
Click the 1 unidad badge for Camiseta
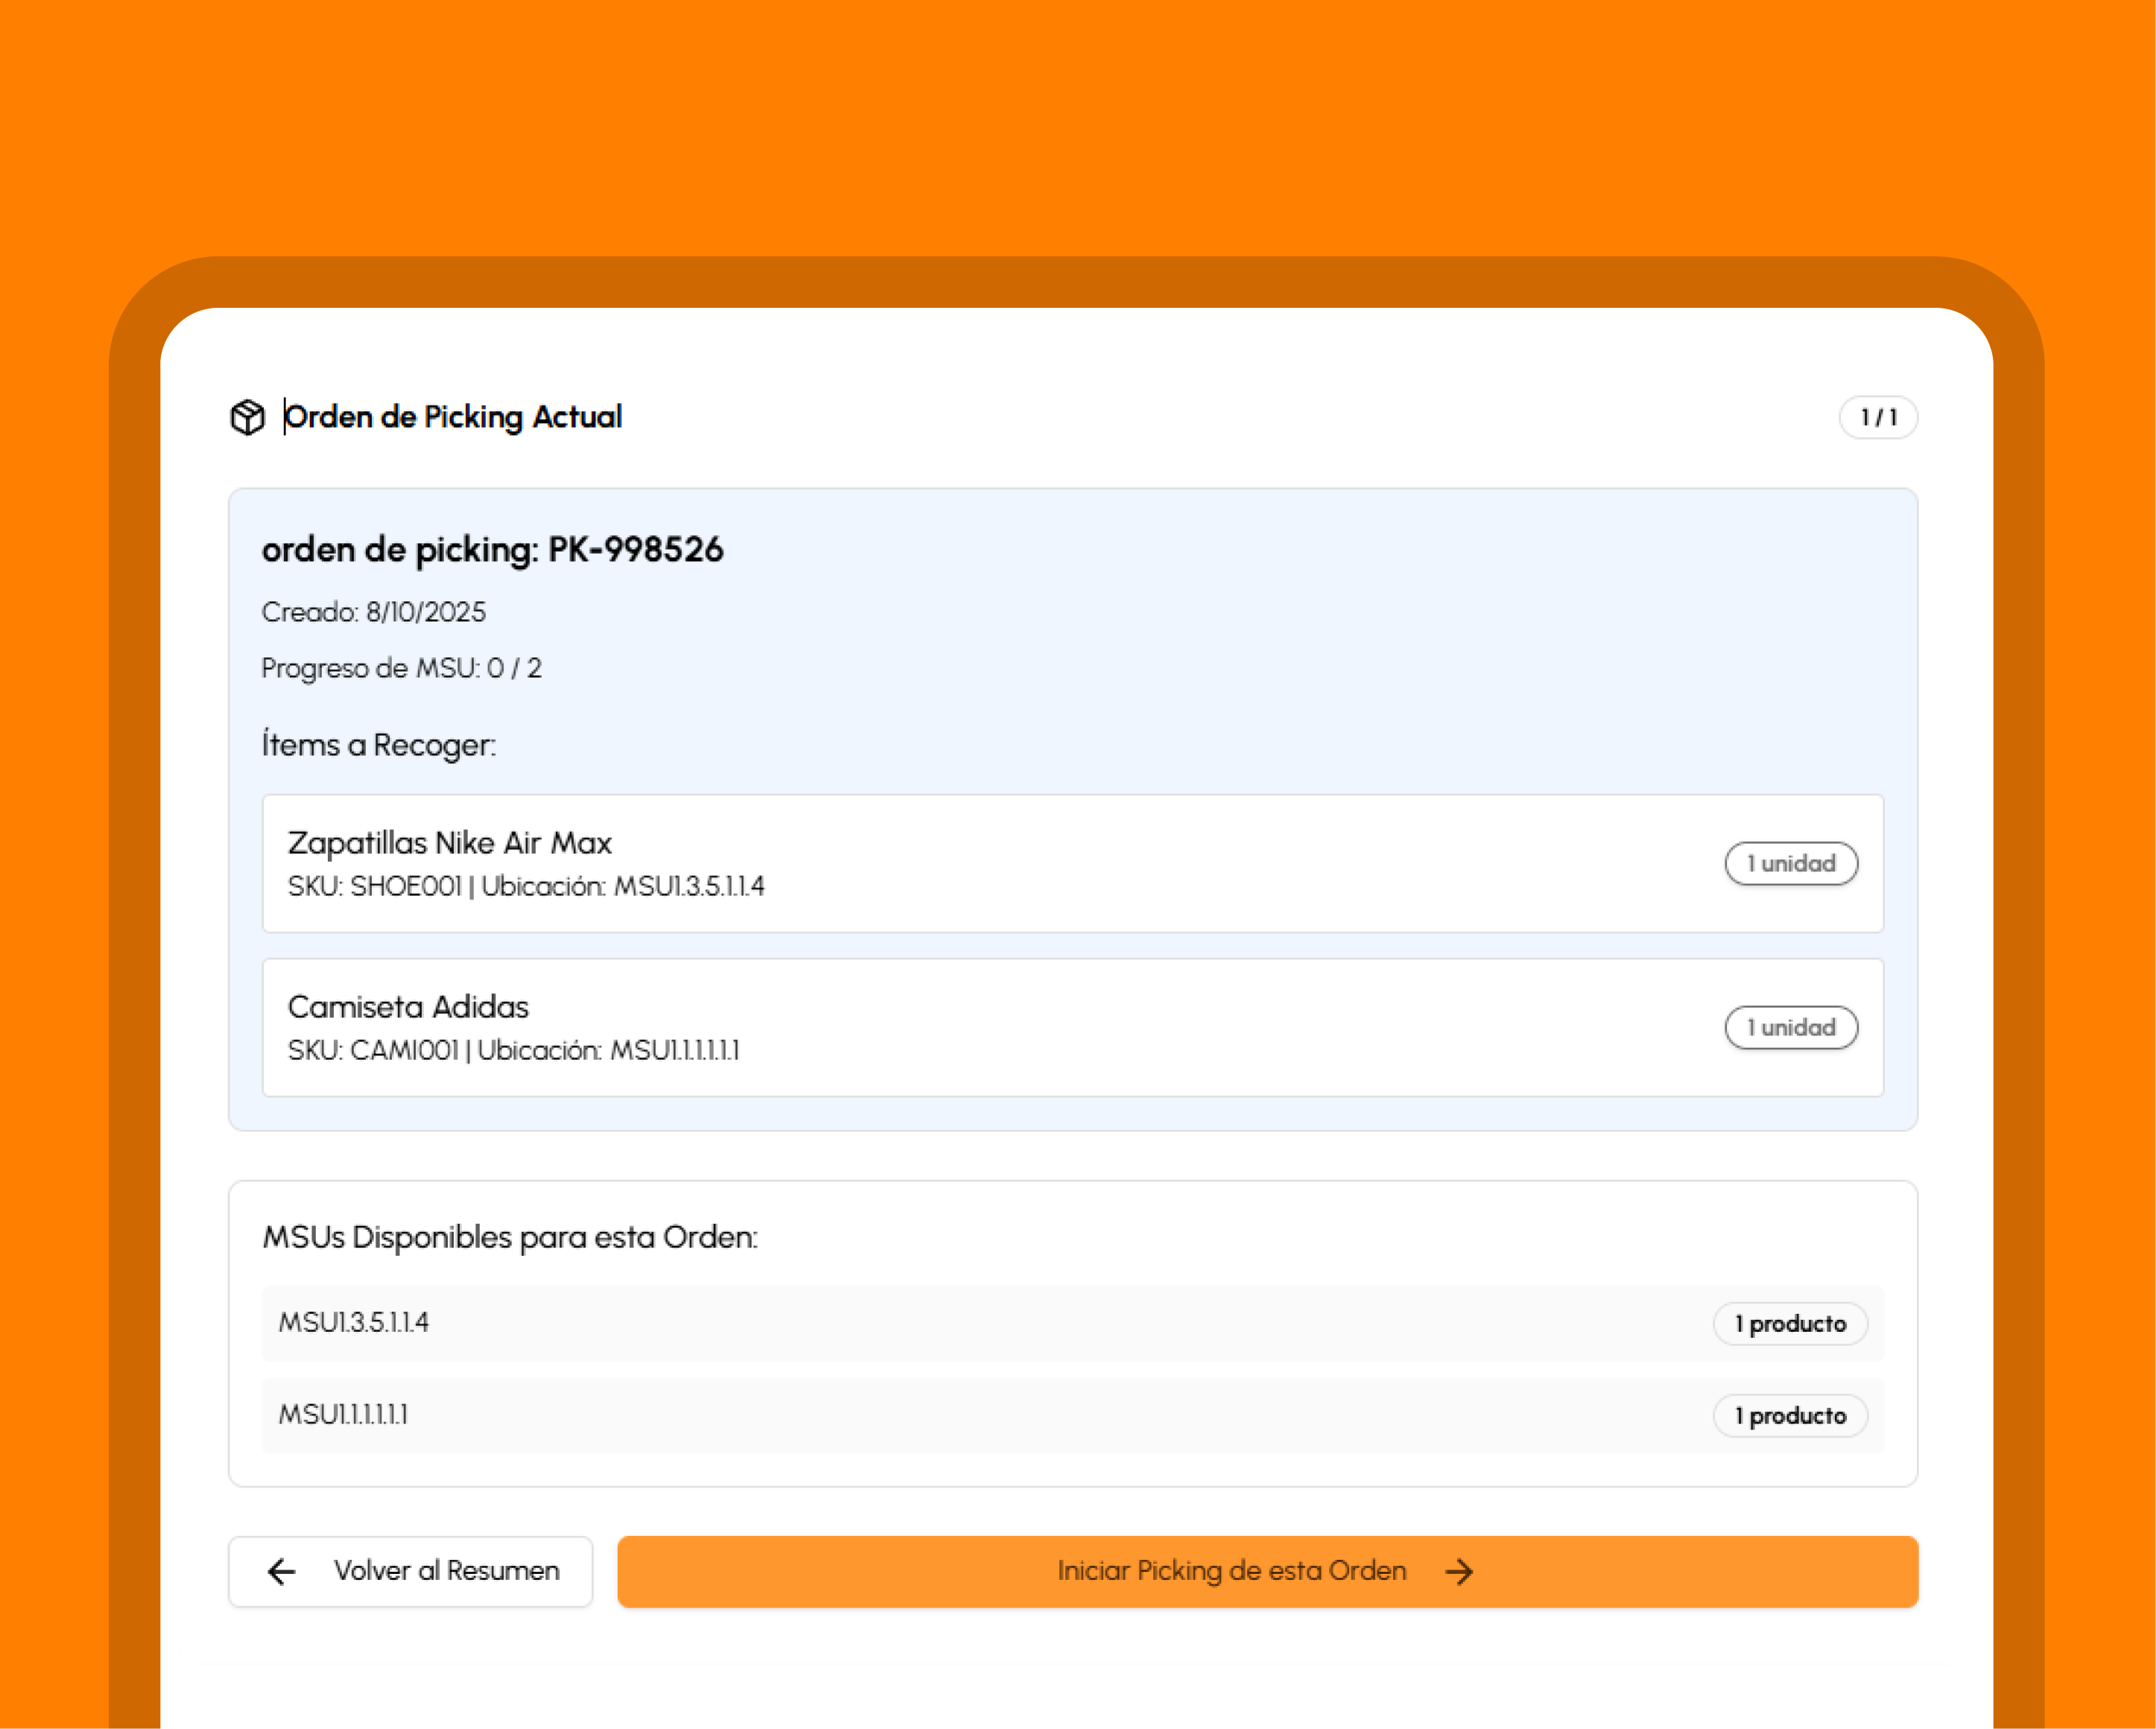click(1790, 1028)
